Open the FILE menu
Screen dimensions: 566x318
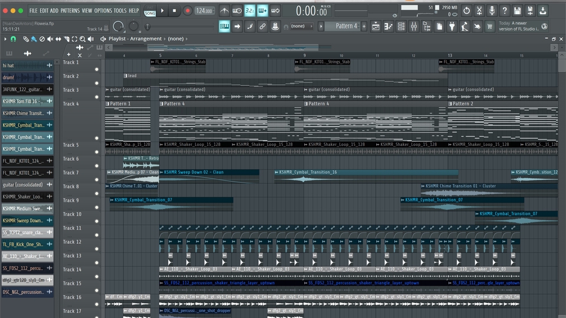point(33,11)
